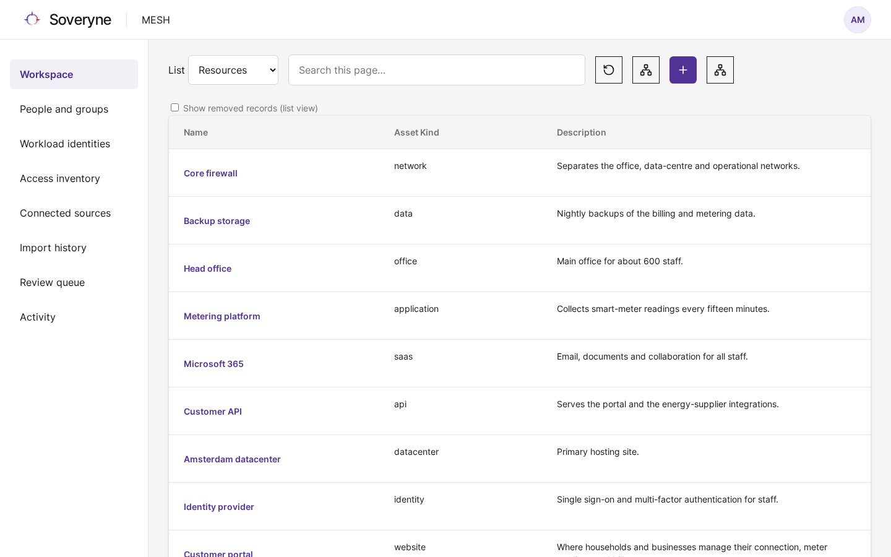Open the Core firewall resource
Image resolution: width=891 pixels, height=557 pixels.
pyautogui.click(x=210, y=173)
